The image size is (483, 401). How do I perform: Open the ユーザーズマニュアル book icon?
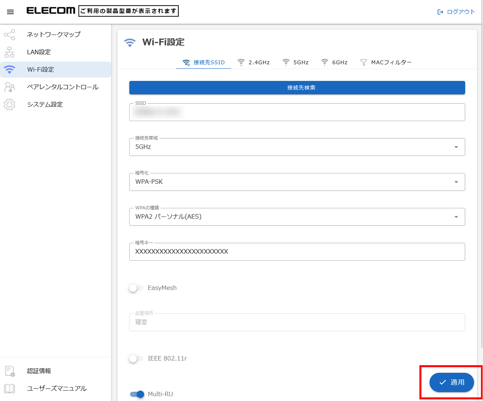click(x=9, y=389)
